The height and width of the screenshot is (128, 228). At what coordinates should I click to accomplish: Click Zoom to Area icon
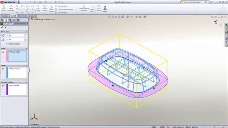tap(113, 17)
